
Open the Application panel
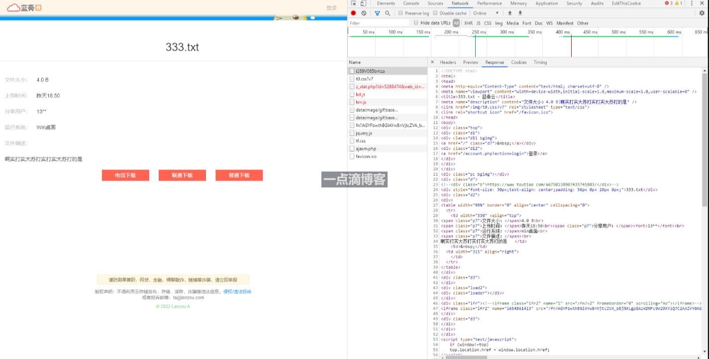click(x=547, y=3)
